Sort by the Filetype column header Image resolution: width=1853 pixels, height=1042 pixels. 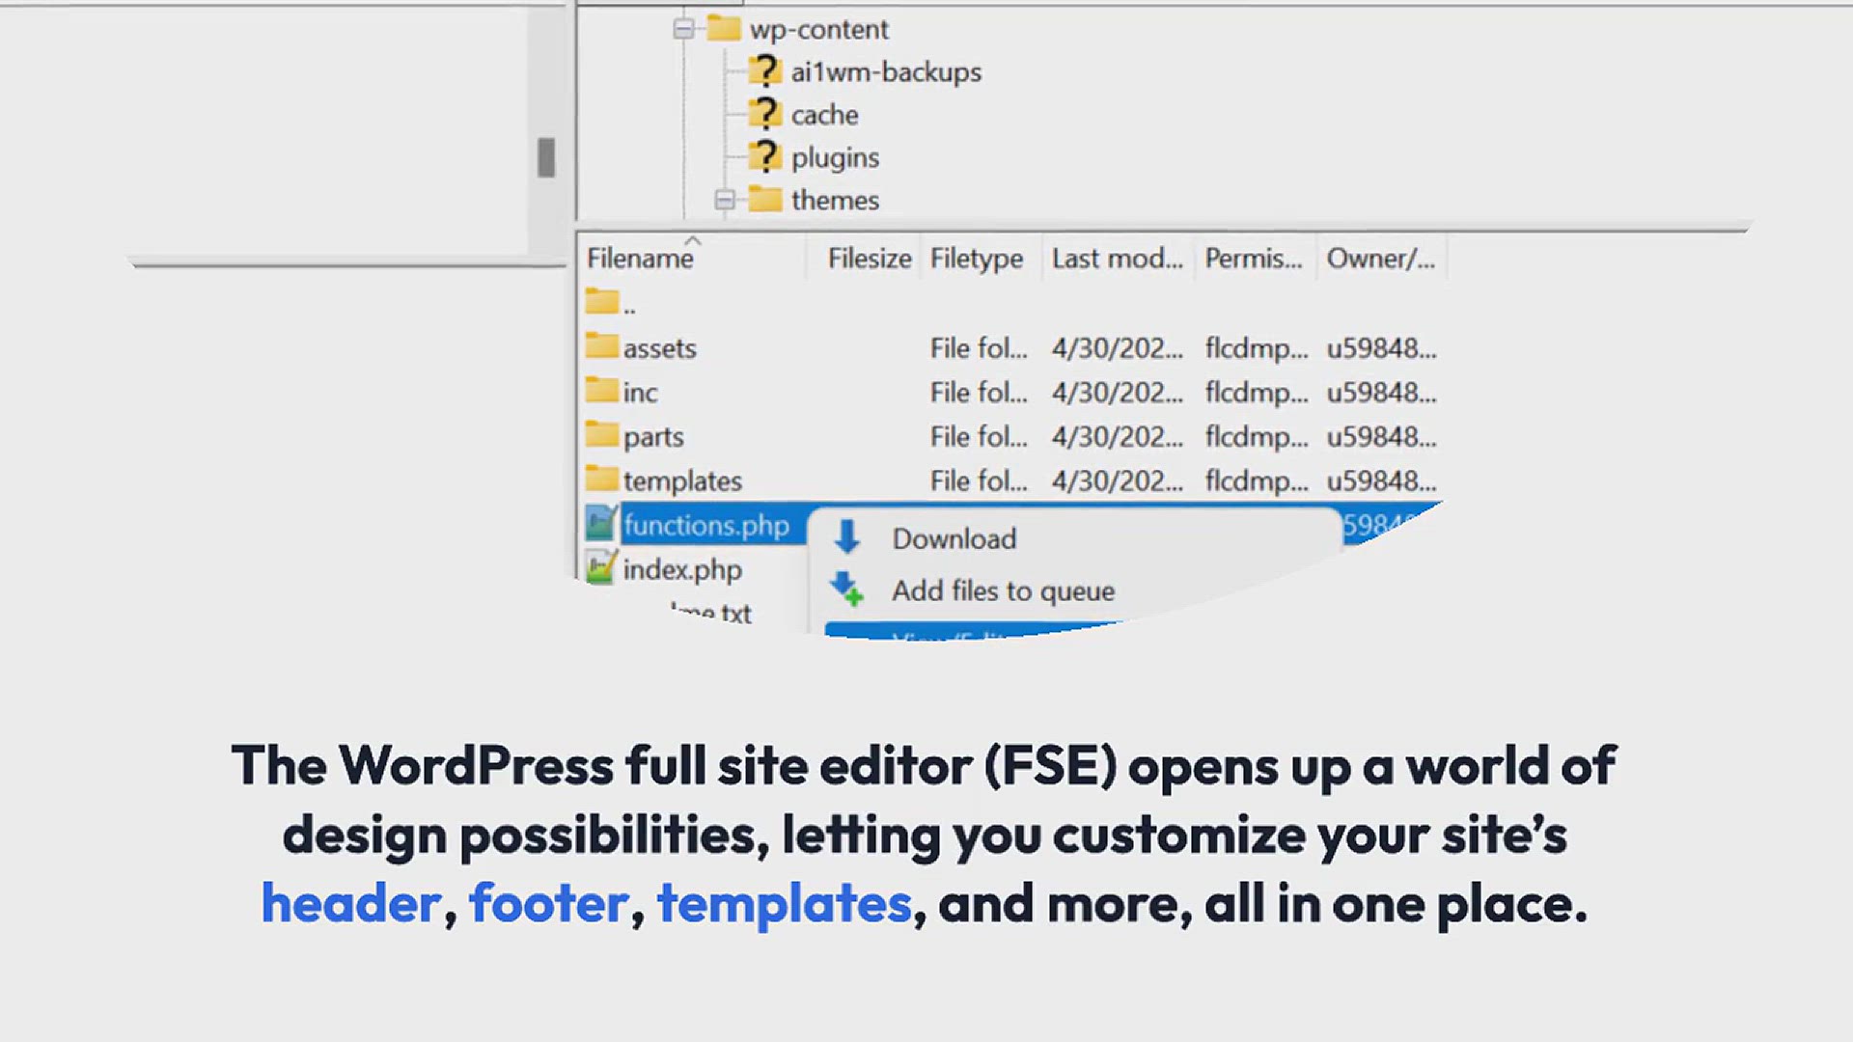pyautogui.click(x=976, y=259)
